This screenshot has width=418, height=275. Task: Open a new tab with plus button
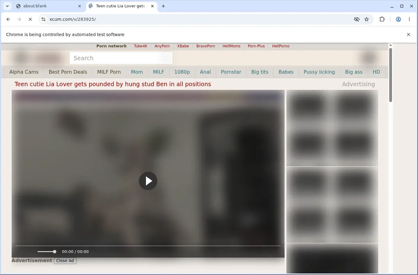coord(163,6)
